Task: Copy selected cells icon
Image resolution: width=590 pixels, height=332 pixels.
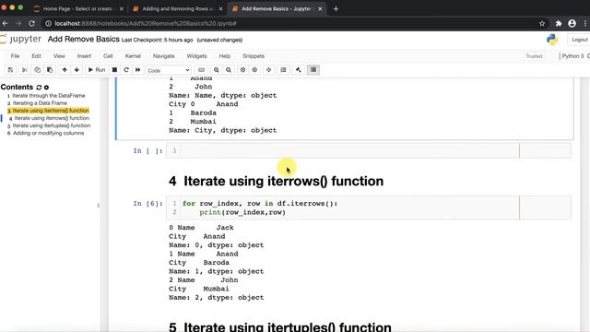Action: [x=37, y=70]
